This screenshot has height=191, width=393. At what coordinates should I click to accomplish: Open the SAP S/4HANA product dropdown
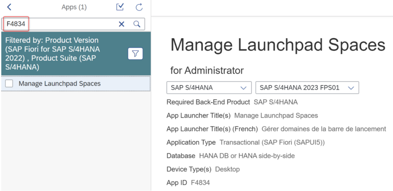pos(209,88)
